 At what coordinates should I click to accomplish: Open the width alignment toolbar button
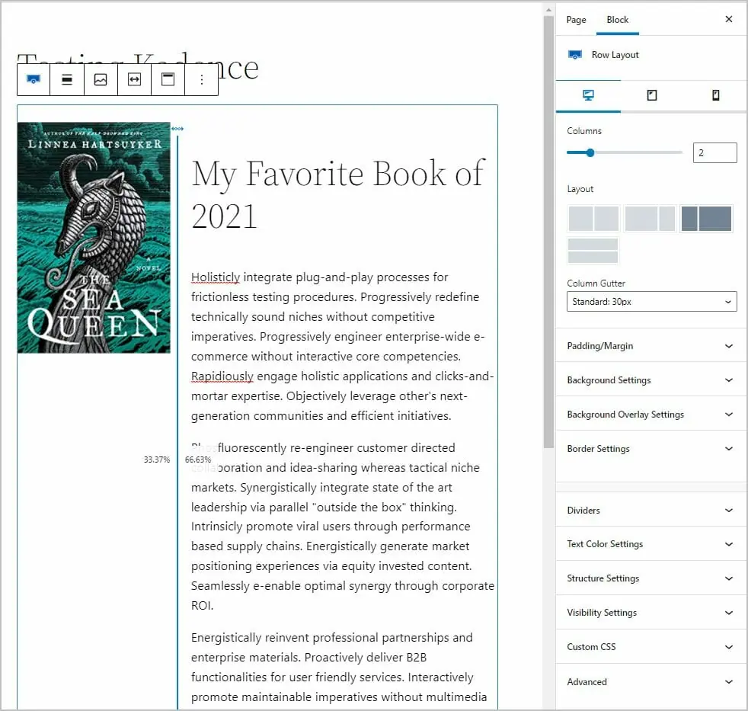(135, 79)
